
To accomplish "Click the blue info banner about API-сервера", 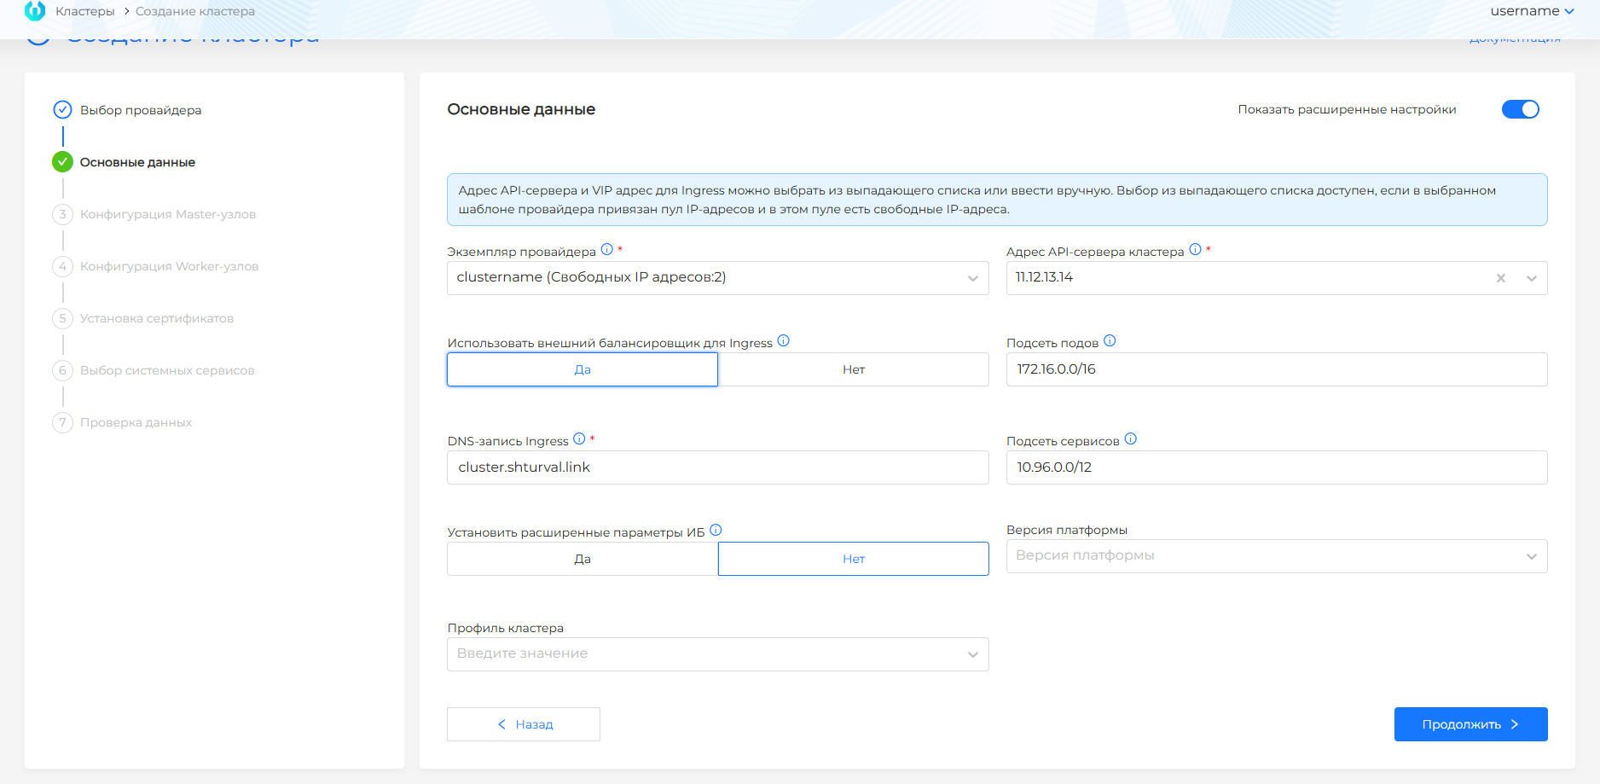I will [x=997, y=200].
